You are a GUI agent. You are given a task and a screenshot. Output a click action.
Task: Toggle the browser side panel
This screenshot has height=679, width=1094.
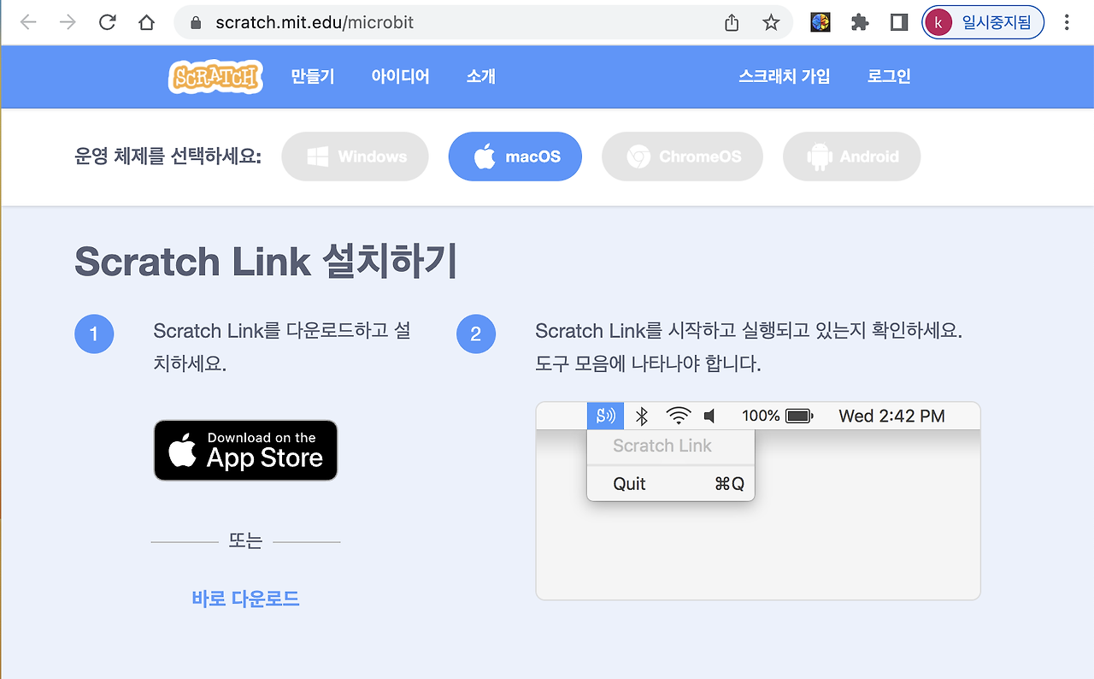898,22
